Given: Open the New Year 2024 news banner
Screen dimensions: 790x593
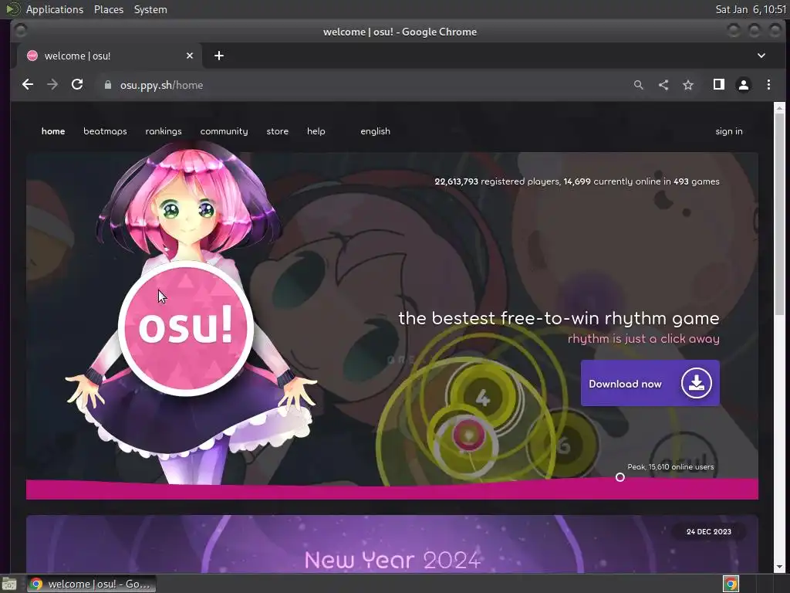Looking at the screenshot, I should (392, 544).
